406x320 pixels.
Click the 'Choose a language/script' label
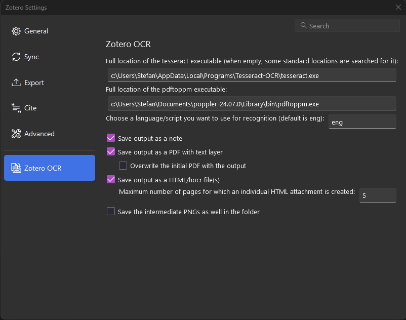point(215,118)
